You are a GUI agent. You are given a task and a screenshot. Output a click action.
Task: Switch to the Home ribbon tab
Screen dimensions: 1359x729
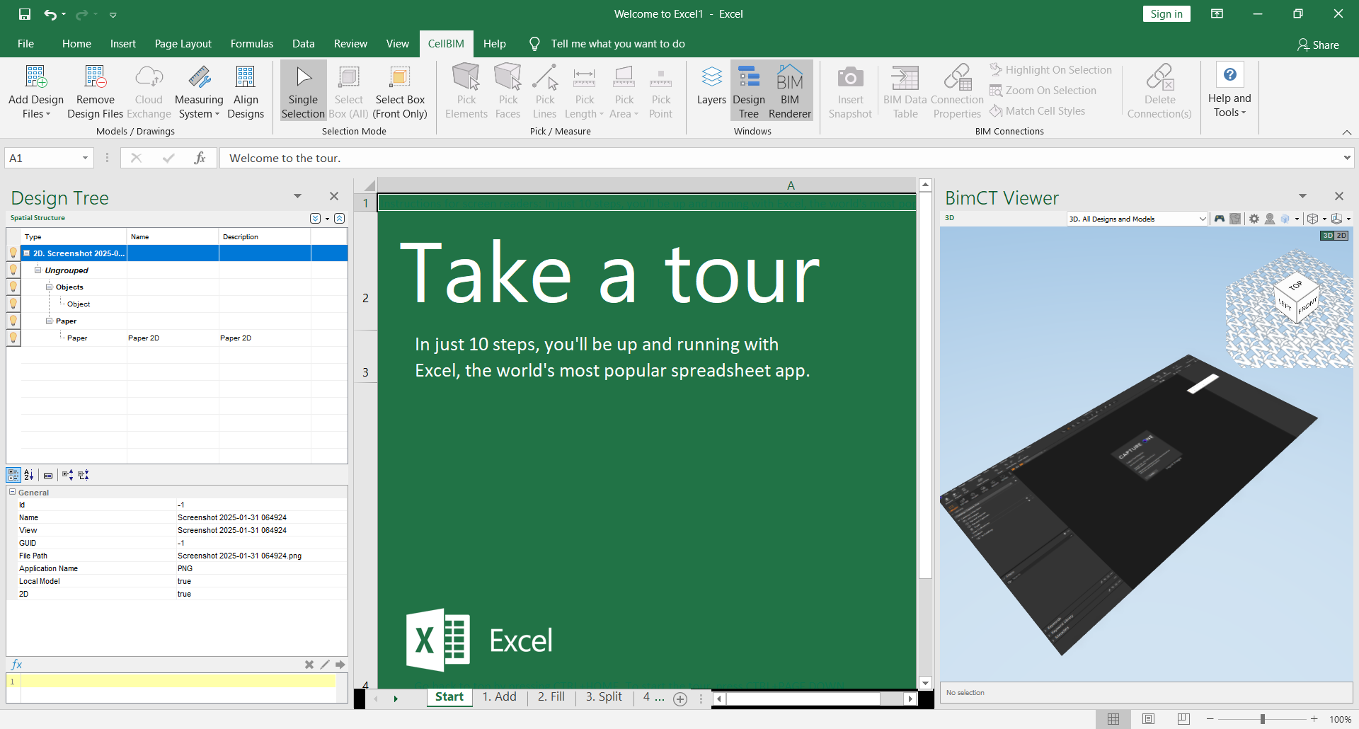pyautogui.click(x=76, y=44)
